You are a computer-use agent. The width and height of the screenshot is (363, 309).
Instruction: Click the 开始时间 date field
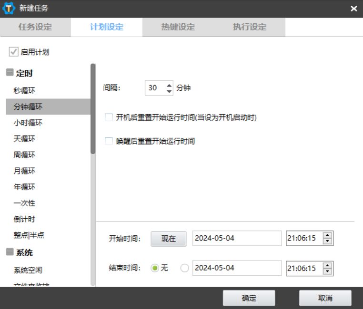point(237,238)
